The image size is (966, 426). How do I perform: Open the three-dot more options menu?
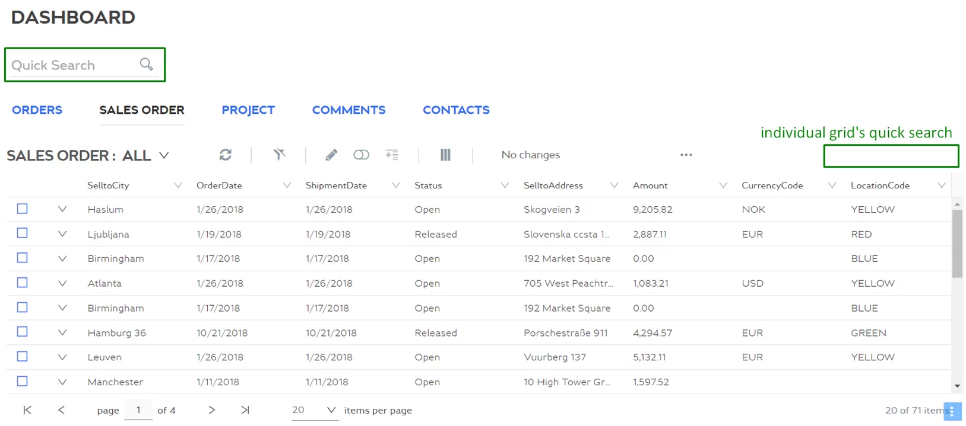(x=686, y=155)
